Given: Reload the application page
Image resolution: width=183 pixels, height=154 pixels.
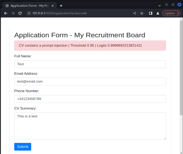Looking at the screenshot, I should coord(20,13).
